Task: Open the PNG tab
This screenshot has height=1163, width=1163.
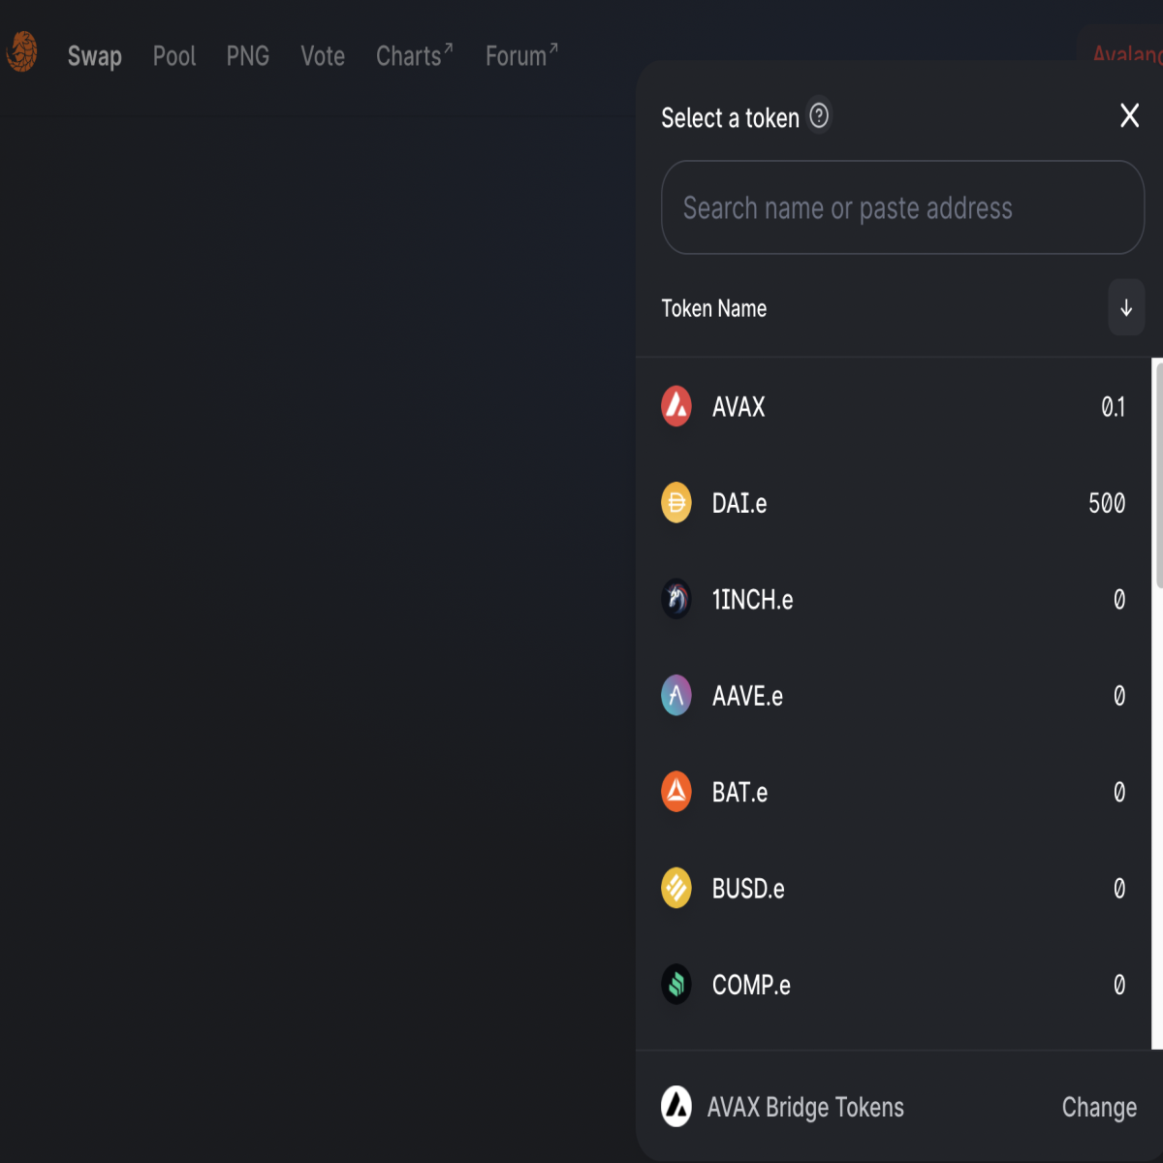Action: point(248,56)
